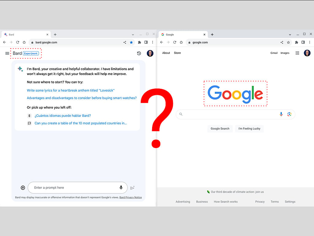Open Advertising footer link
The image size is (314, 236).
[183, 202]
